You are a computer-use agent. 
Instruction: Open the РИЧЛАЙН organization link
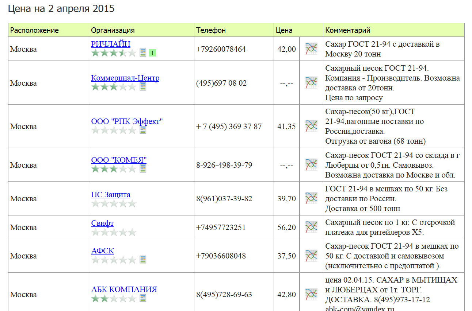click(x=111, y=44)
